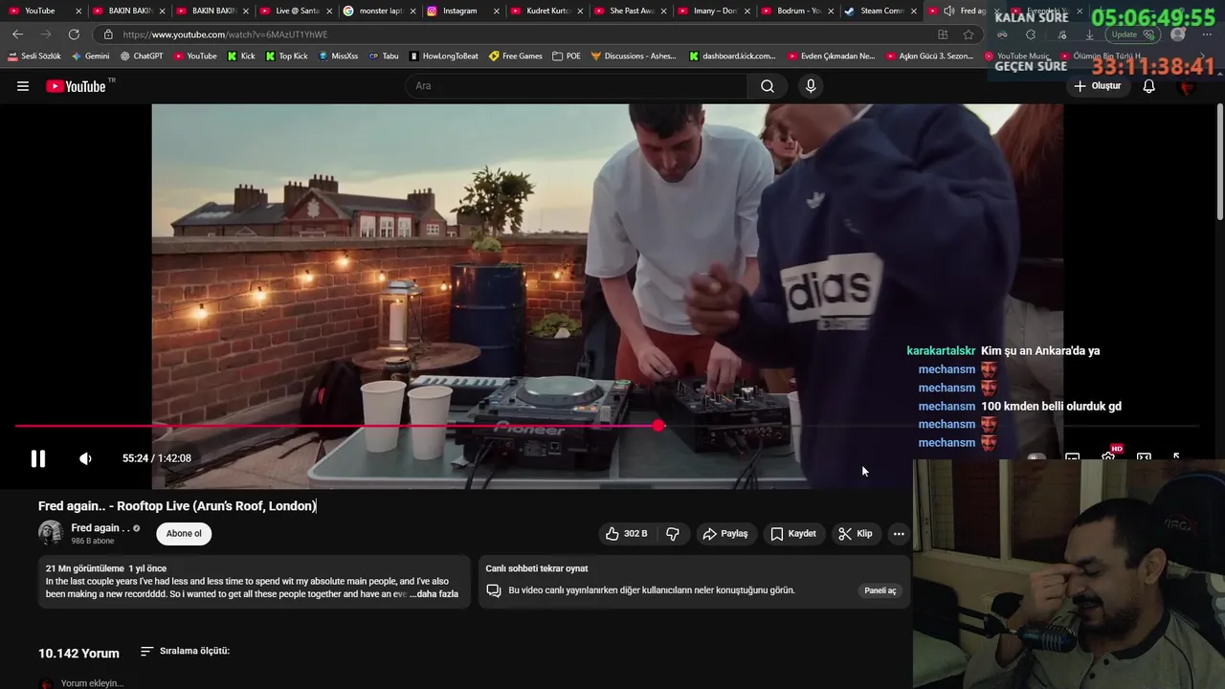Click the browser address bar URL
The height and width of the screenshot is (689, 1225).
point(225,34)
